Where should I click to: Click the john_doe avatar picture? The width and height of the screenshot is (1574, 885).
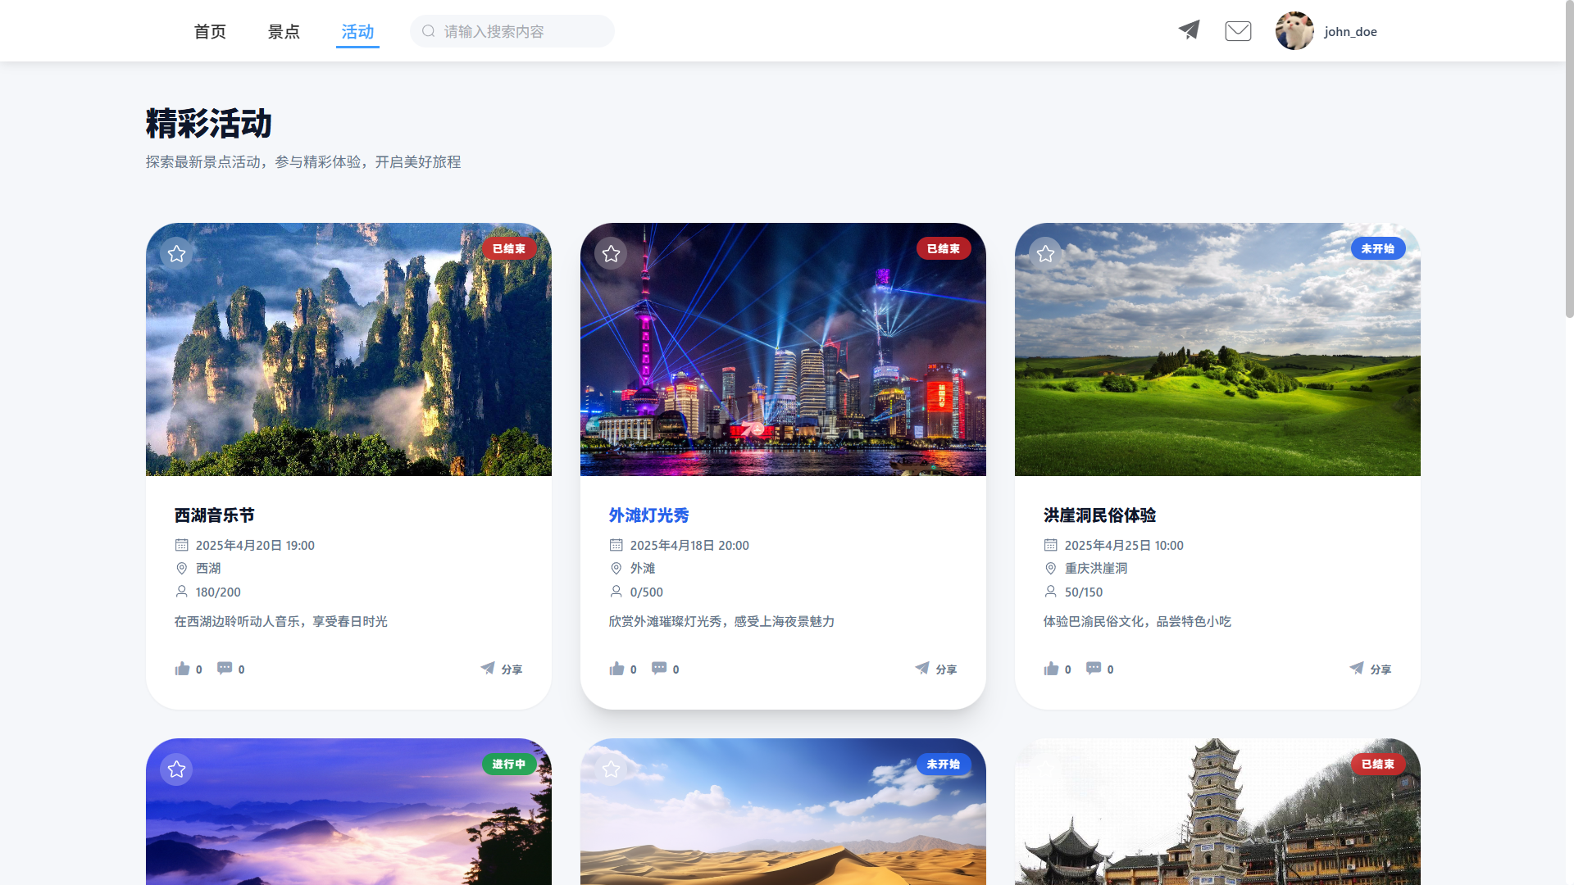point(1294,31)
